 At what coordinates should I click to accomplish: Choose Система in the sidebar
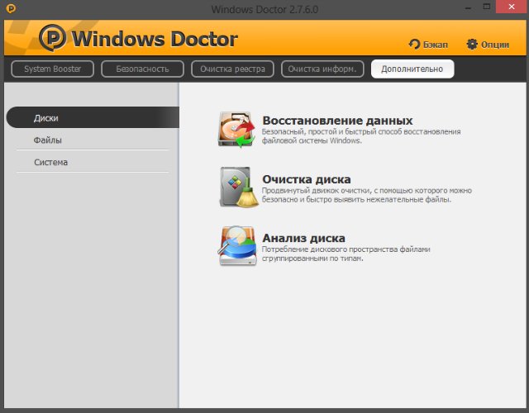[93, 162]
